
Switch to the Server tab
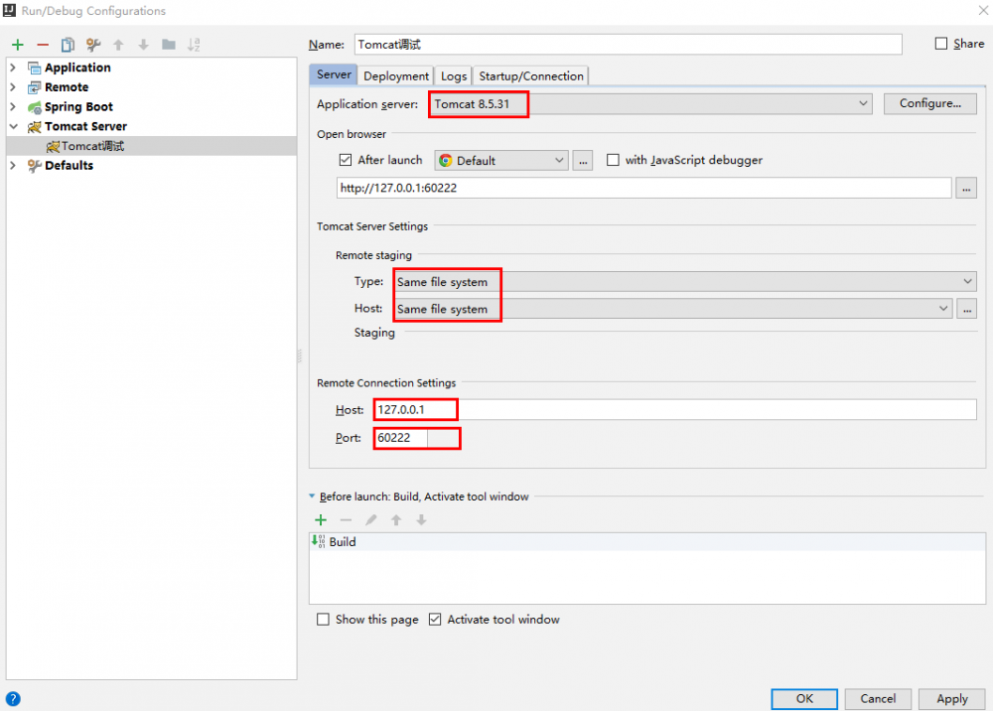coord(334,74)
